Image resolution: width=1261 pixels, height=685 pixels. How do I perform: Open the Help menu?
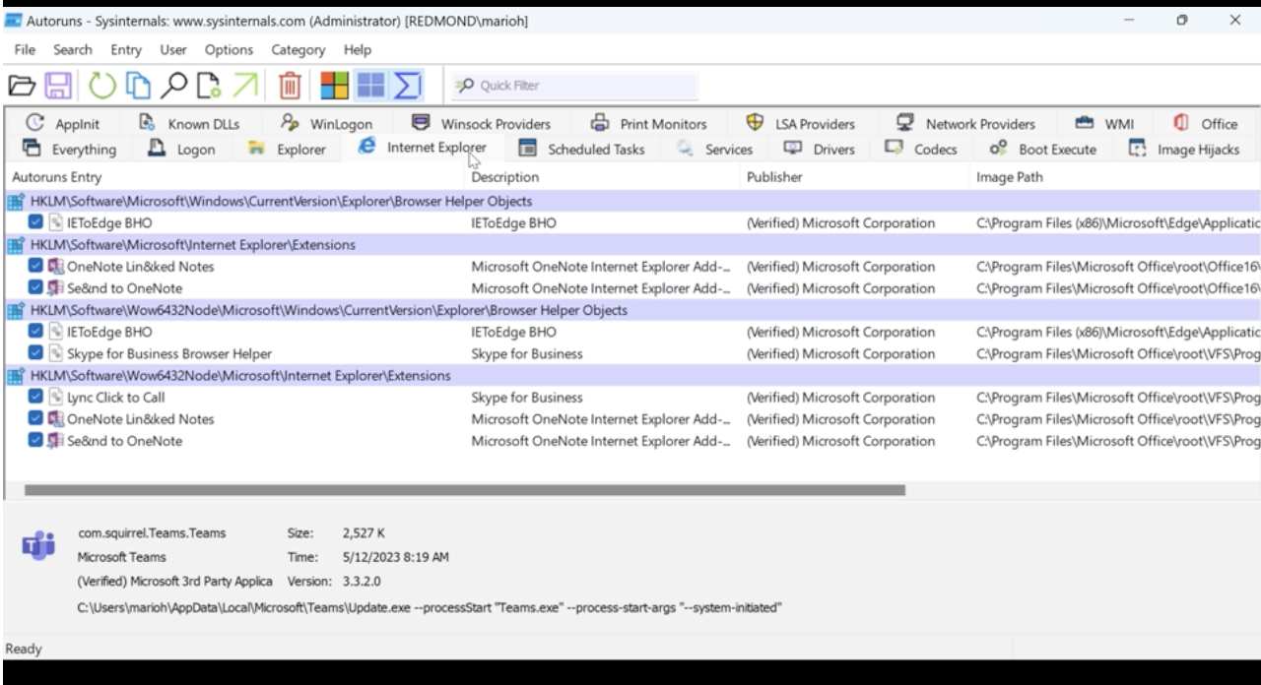click(x=357, y=49)
